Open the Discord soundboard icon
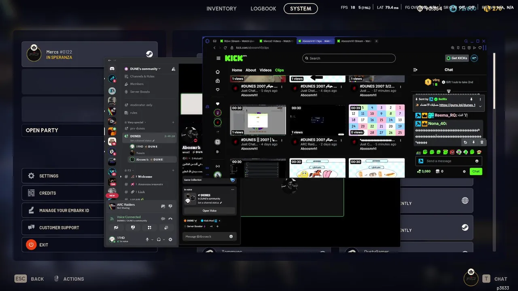This screenshot has height=291, width=518. 166,228
